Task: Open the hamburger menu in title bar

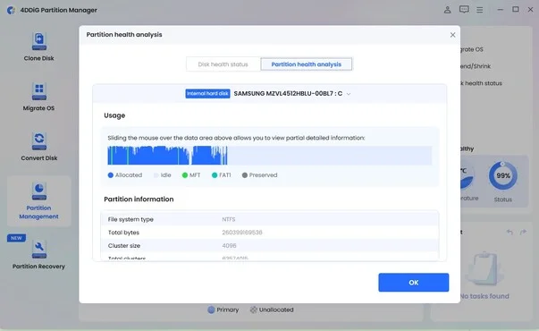Action: point(479,10)
